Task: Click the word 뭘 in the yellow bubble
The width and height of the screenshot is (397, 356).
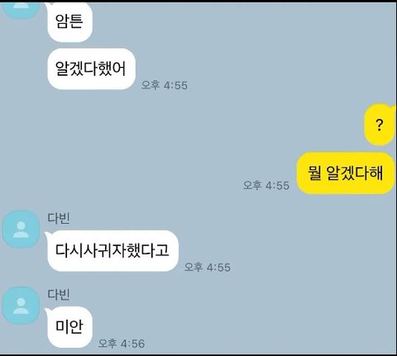Action: point(314,173)
